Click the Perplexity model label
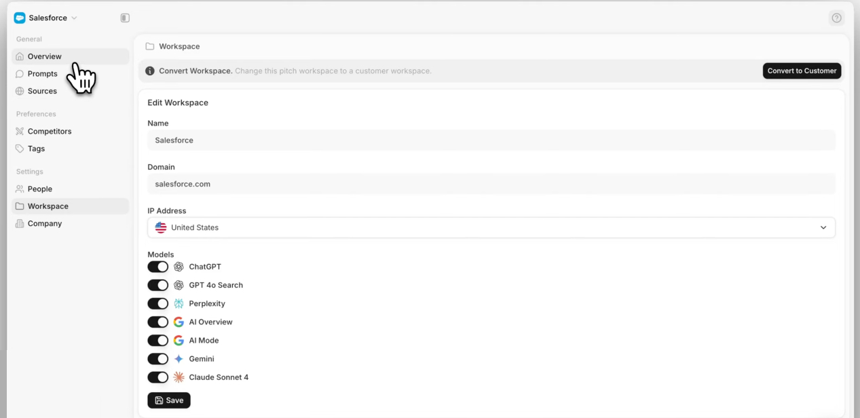 pos(207,303)
